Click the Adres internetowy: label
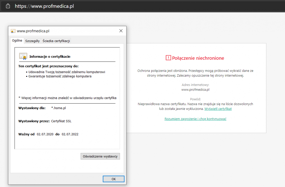The width and height of the screenshot is (285, 187). 195,85
